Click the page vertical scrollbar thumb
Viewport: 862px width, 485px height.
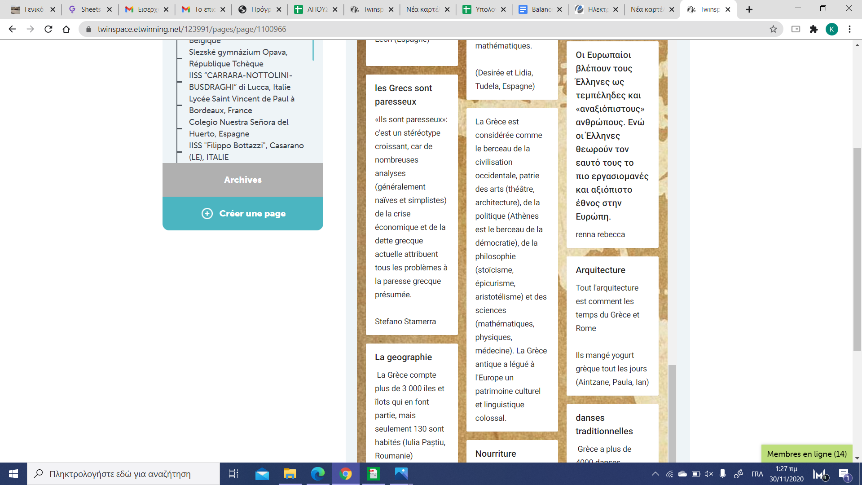coord(857,249)
